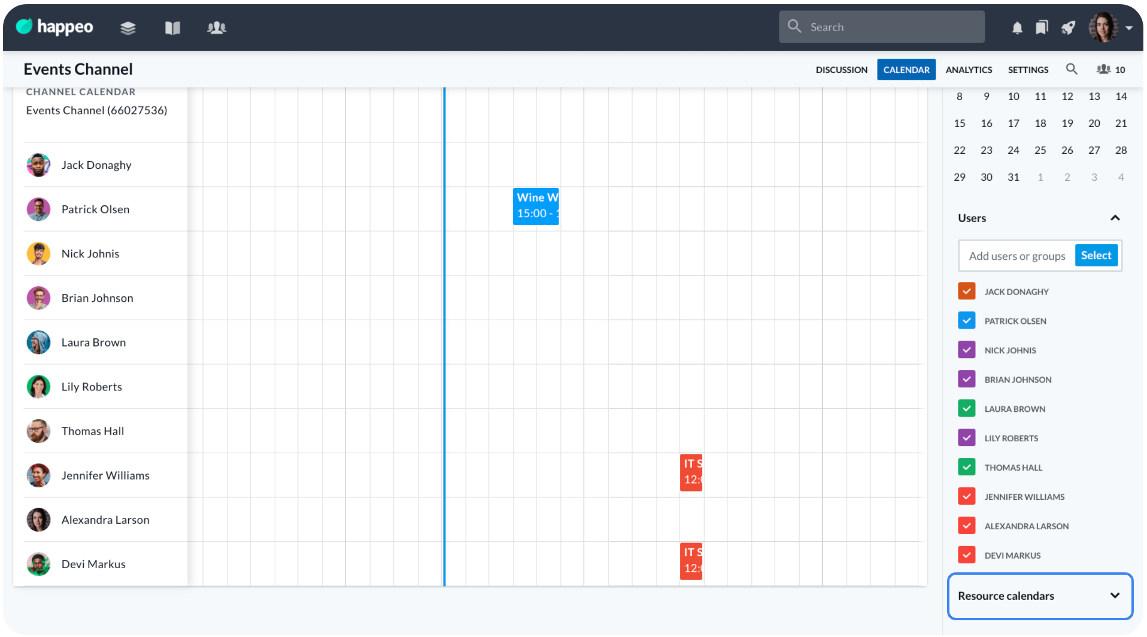Switch to the Discussion tab
This screenshot has width=1147, height=637.
pos(840,69)
